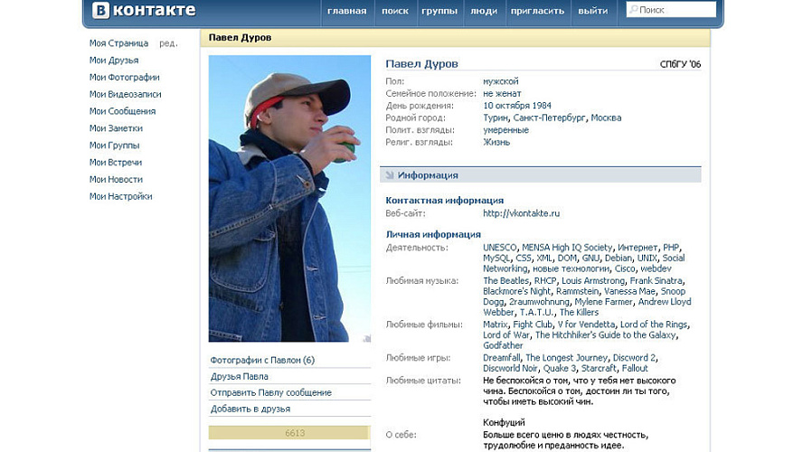Image resolution: width=803 pixels, height=452 pixels.
Task: Click the UNESCO activity link
Action: (x=500, y=247)
